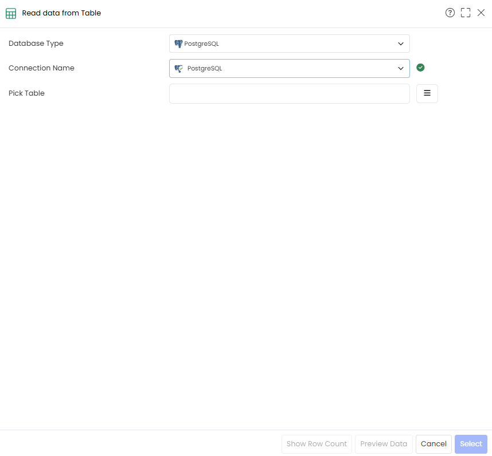The image size is (492, 456).
Task: Click the green table icon in the title
Action: click(x=11, y=14)
